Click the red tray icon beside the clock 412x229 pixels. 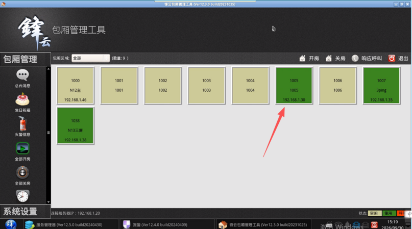coord(374,225)
